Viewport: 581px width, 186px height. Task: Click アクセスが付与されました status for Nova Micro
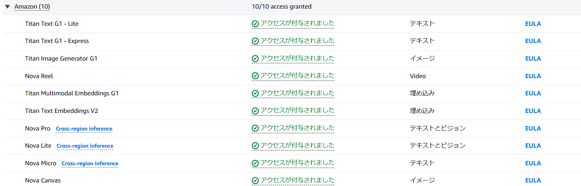coord(298,163)
